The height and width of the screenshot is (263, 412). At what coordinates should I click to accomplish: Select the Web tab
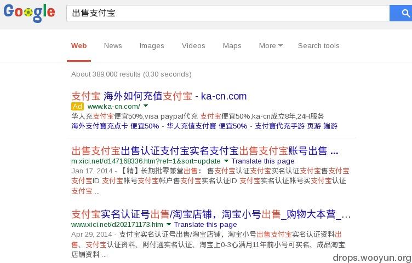(x=79, y=45)
